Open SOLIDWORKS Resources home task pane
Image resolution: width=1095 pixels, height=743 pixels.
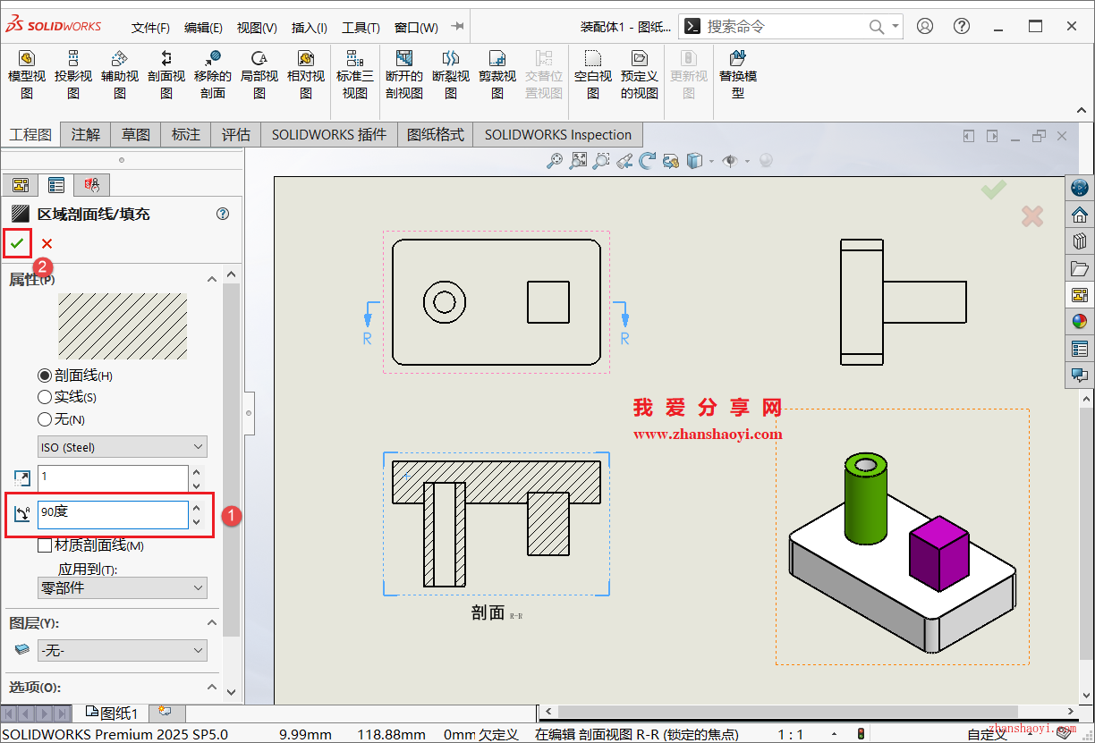pyautogui.click(x=1080, y=215)
